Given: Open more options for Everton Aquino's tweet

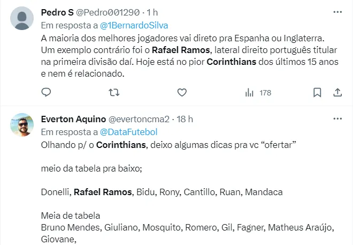Looking at the screenshot, I should tap(337, 118).
